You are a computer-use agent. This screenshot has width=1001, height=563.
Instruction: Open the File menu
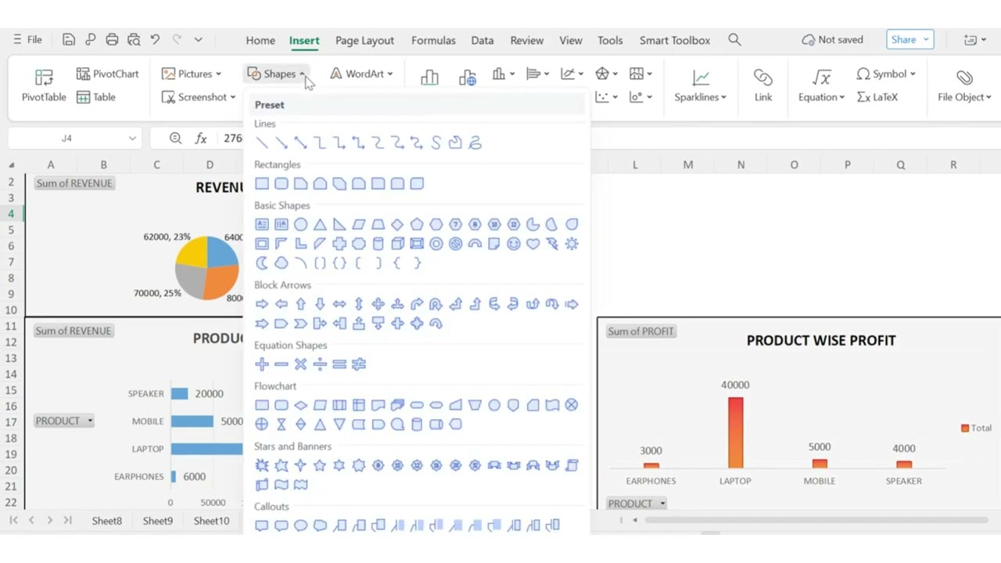click(x=27, y=40)
